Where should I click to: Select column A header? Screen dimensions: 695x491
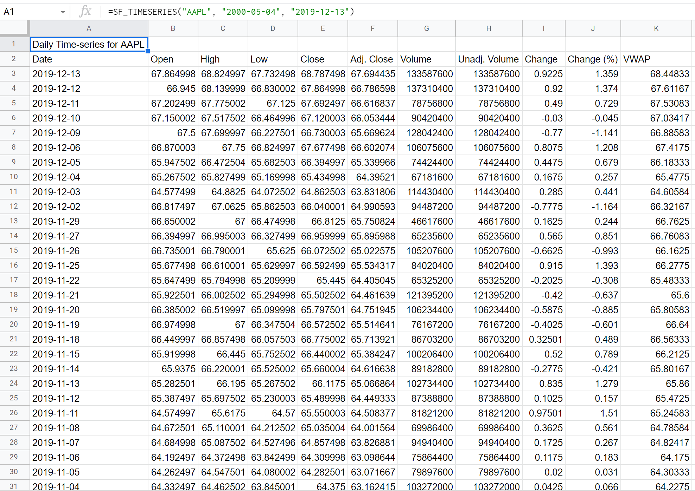(89, 28)
